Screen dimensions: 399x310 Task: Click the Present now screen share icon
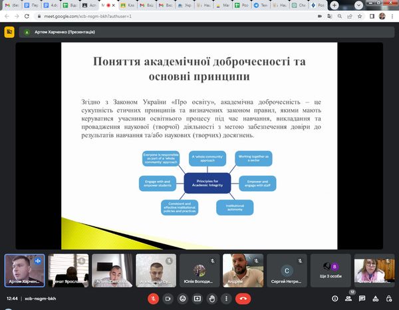198,299
